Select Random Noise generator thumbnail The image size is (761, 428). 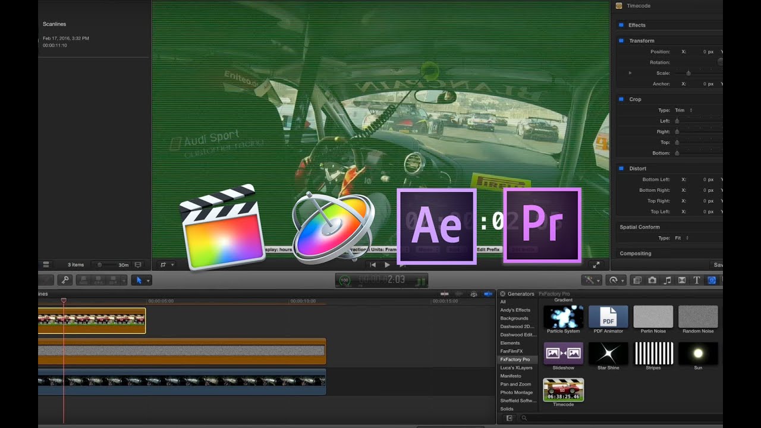tap(698, 317)
